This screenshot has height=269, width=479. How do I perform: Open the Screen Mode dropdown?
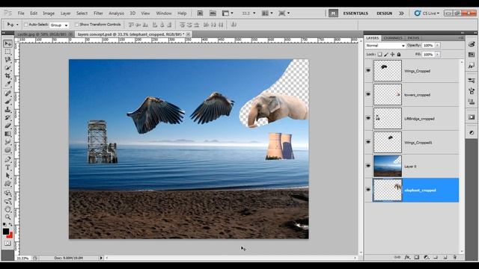click(x=284, y=13)
